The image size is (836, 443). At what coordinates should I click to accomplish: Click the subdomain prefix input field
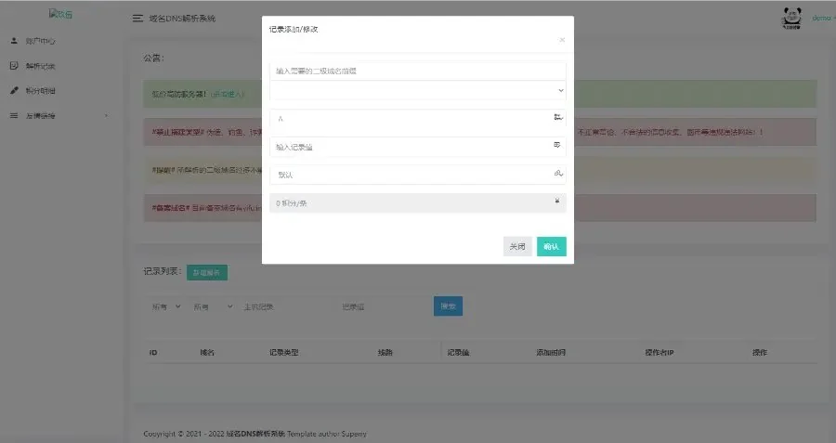(417, 71)
